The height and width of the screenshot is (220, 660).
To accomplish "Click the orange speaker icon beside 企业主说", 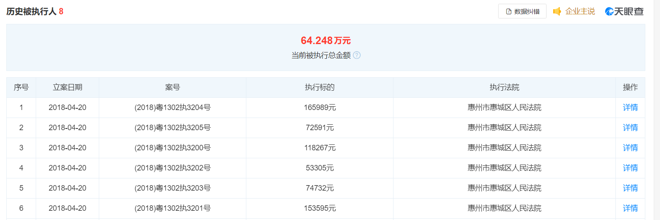I will click(557, 11).
